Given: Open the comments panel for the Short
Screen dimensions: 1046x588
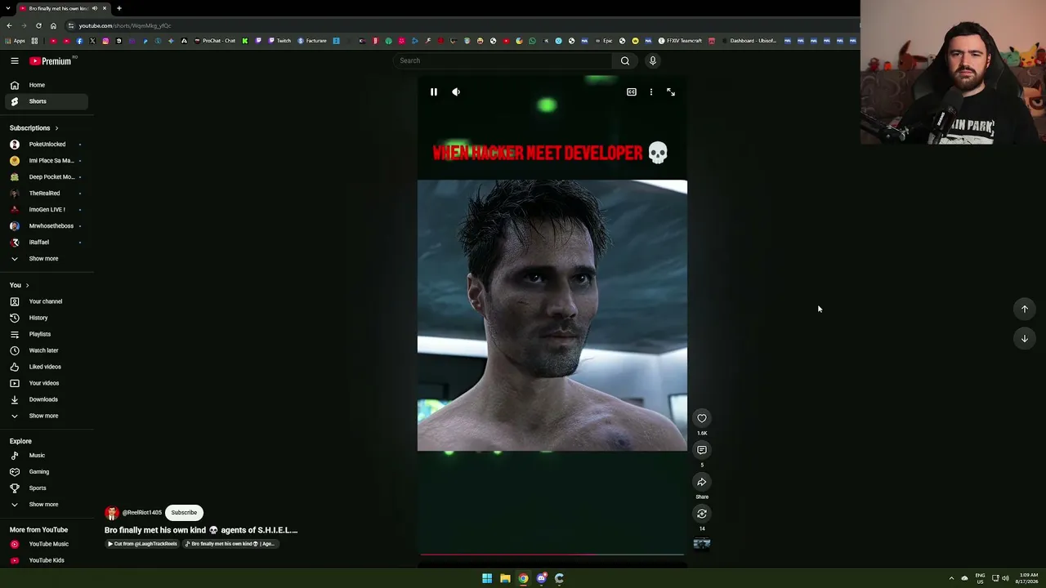Looking at the screenshot, I should point(702,450).
